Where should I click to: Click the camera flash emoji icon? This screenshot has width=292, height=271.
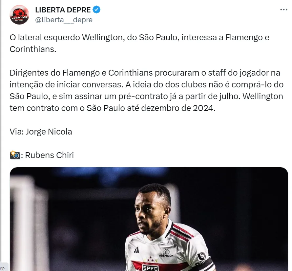[x=15, y=155]
